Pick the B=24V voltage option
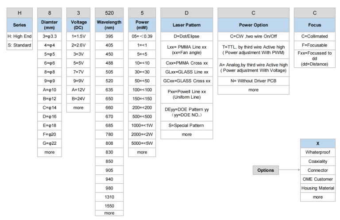Screen dimensions: 340x220 coord(78,99)
